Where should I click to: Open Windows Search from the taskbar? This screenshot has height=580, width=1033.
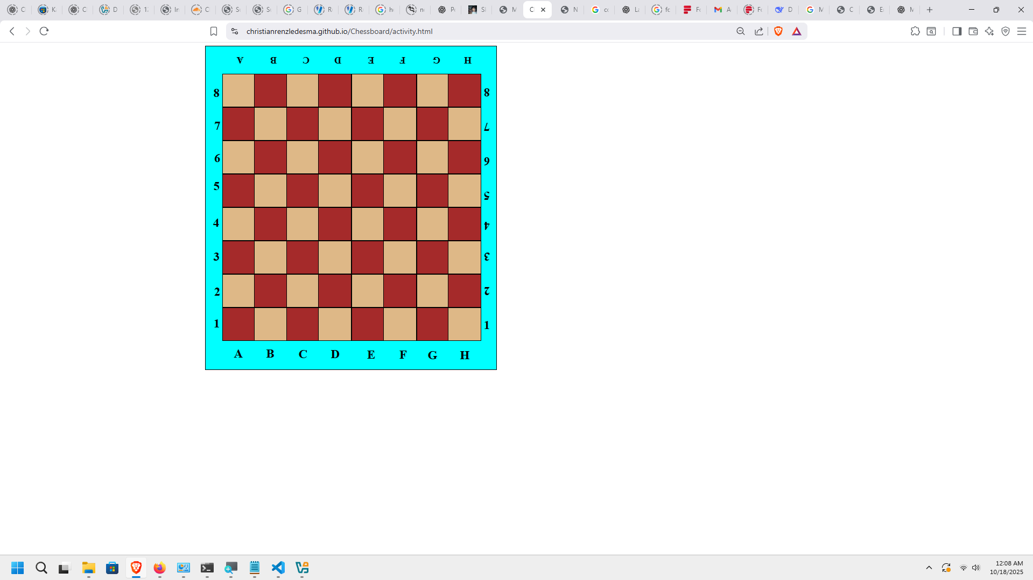(x=41, y=568)
